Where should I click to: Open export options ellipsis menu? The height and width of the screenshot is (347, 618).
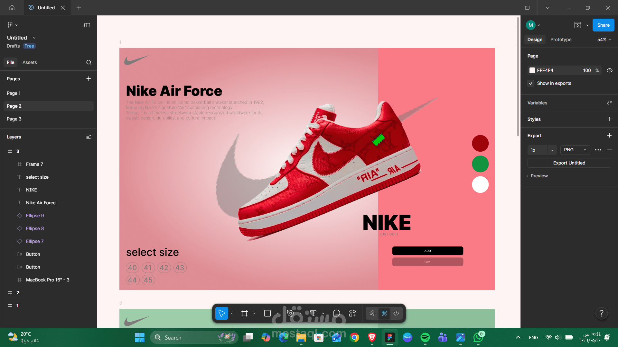click(x=598, y=150)
